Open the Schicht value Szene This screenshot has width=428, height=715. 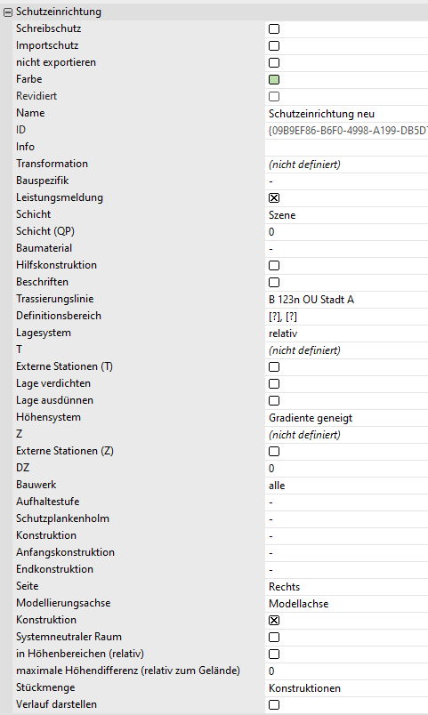[x=346, y=215]
